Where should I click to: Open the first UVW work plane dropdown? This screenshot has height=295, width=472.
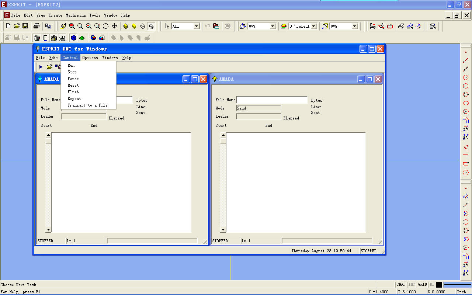273,26
